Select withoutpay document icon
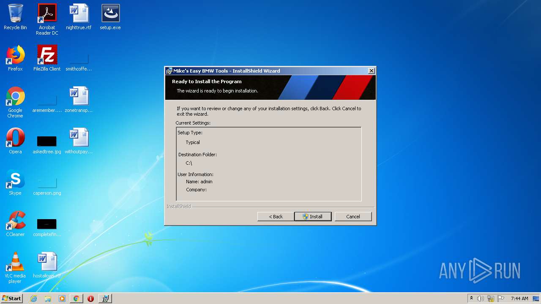This screenshot has height=304, width=541. (x=79, y=141)
